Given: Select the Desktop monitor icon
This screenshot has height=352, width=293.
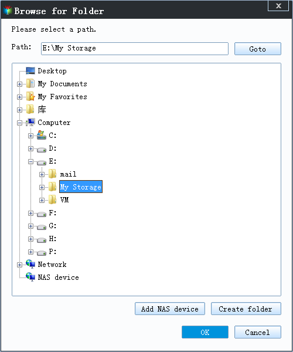Looking at the screenshot, I should (x=30, y=71).
